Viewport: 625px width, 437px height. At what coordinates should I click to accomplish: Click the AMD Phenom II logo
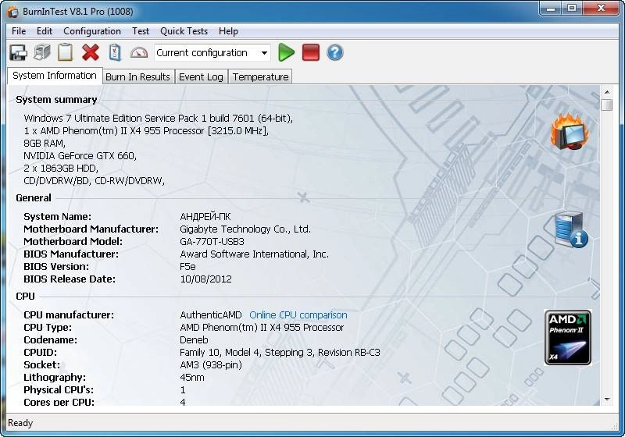coord(568,337)
